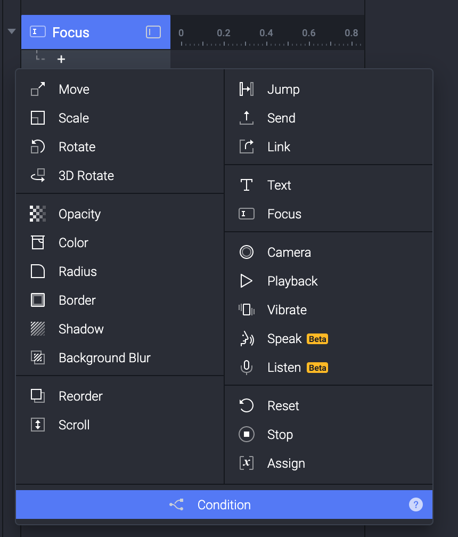Screen dimensions: 458x537
Task: Add a Condition from the bottom bar
Action: click(224, 505)
